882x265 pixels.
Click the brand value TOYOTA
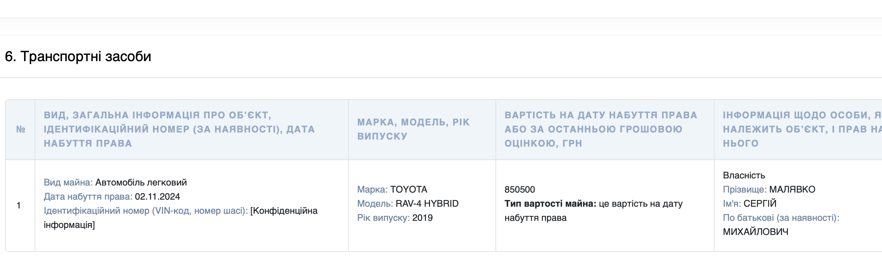click(x=408, y=189)
